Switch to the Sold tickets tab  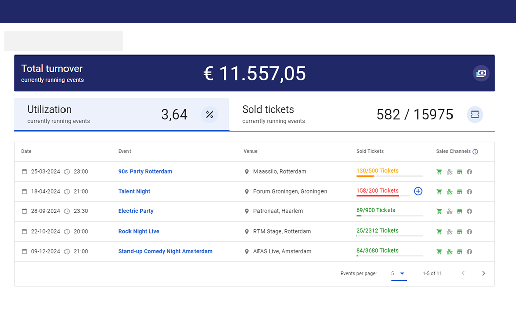(362, 115)
